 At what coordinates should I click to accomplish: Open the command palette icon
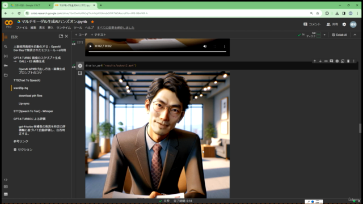point(6,186)
